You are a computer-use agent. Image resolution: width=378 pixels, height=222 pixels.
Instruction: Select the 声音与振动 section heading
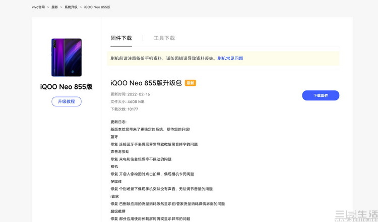click(x=120, y=152)
